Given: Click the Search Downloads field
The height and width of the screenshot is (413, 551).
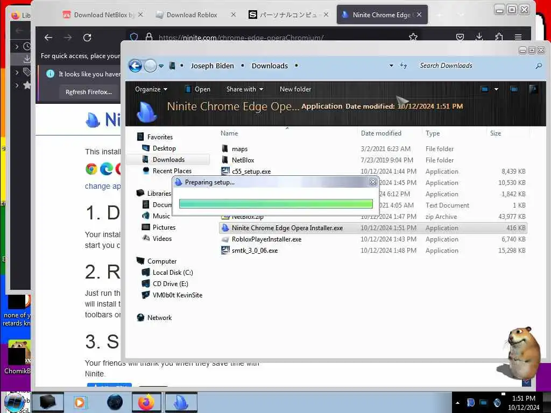Looking at the screenshot, I should click(x=475, y=66).
